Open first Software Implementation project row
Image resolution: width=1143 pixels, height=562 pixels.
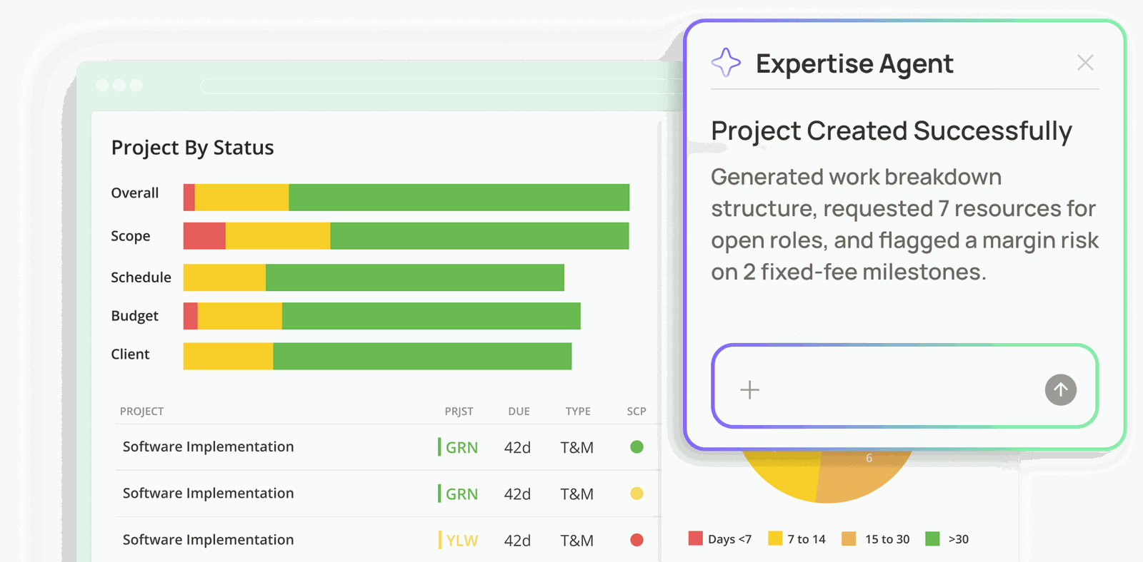click(386, 447)
